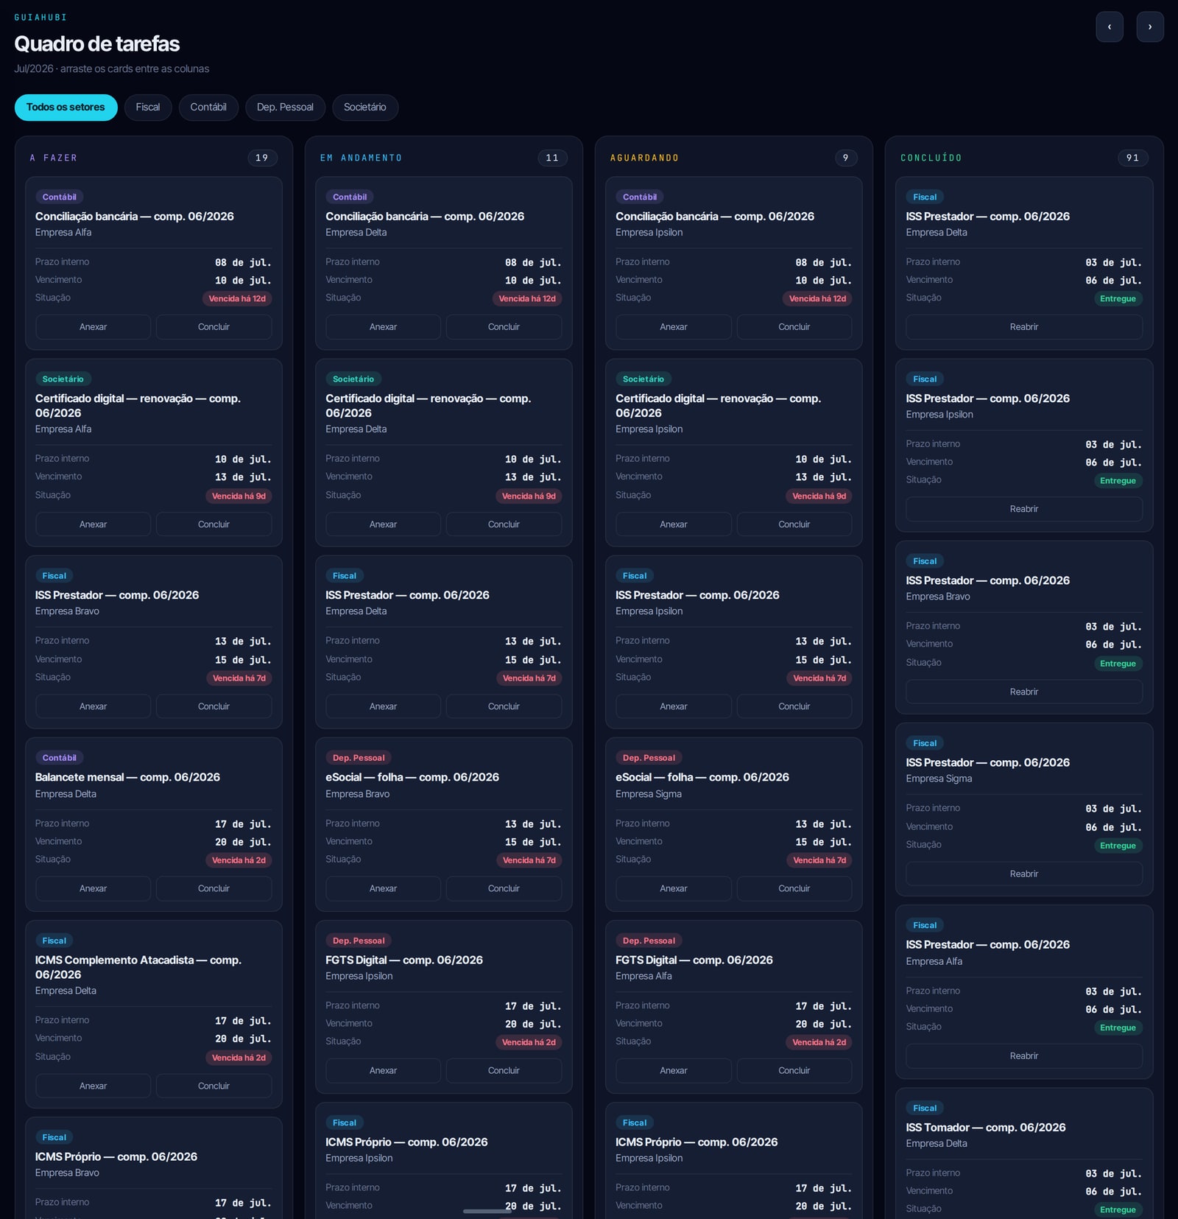Anexar to Balancete mensal Empresa Delta card
1178x1219 pixels.
(x=93, y=888)
